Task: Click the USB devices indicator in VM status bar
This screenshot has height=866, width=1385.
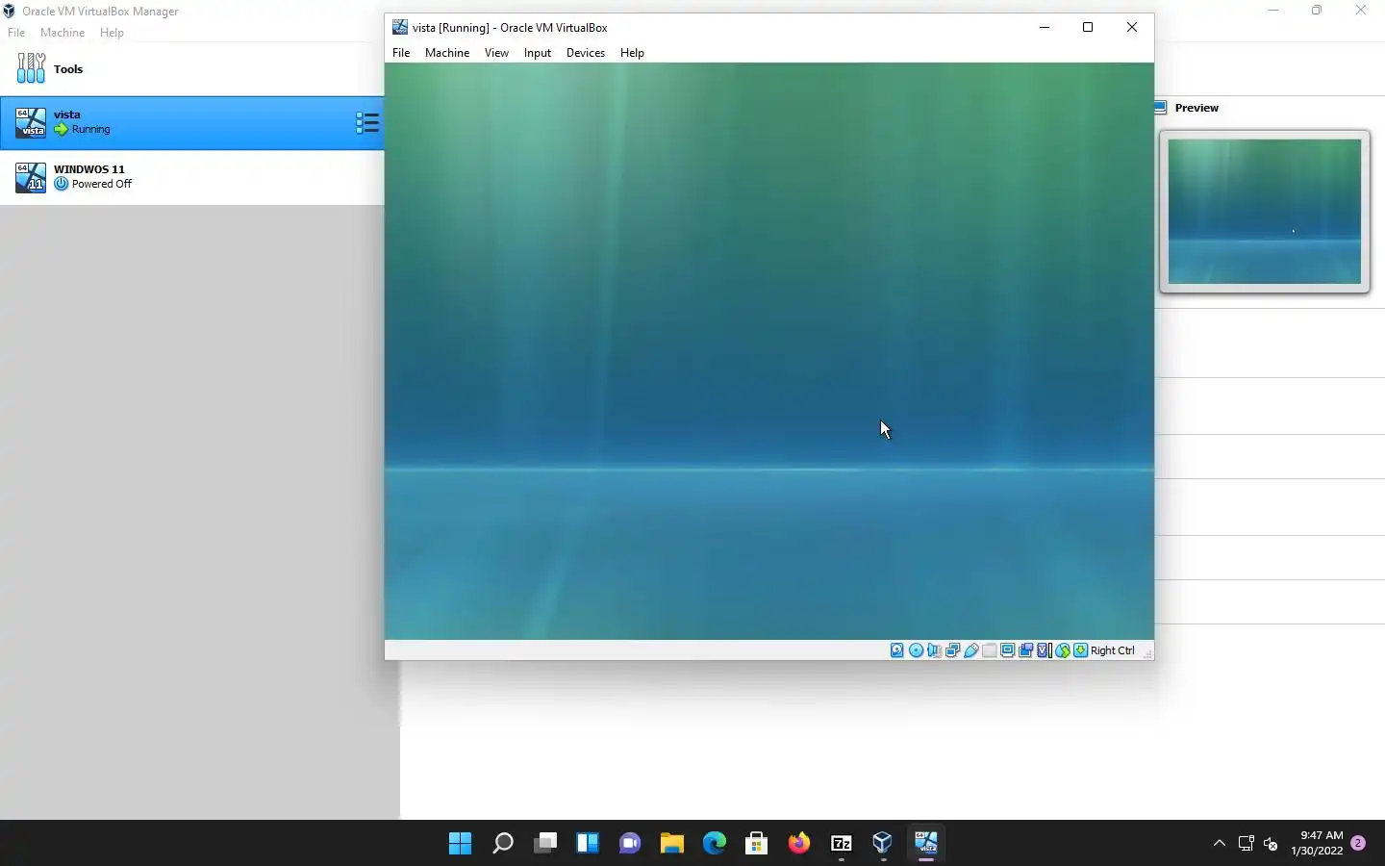Action: [970, 650]
